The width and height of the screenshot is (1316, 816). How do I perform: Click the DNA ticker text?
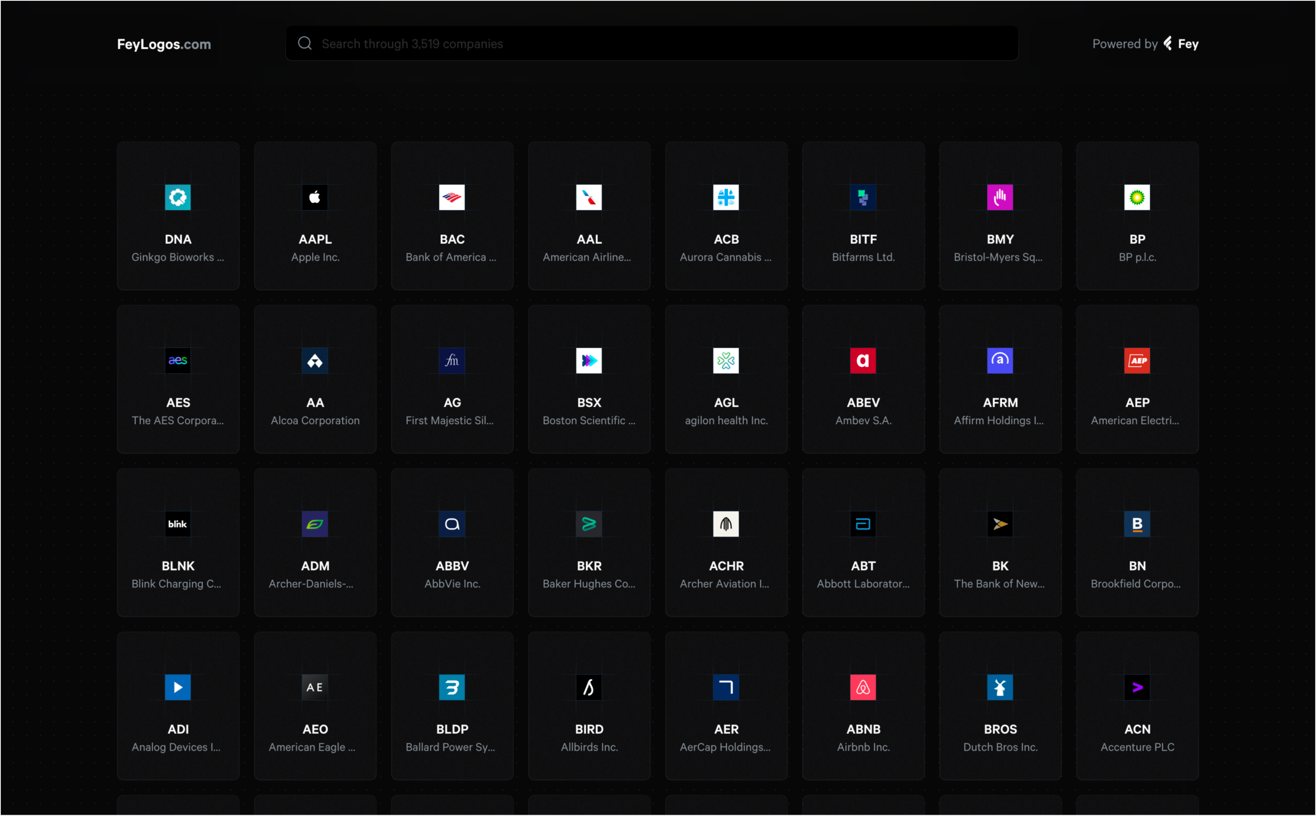(x=178, y=239)
